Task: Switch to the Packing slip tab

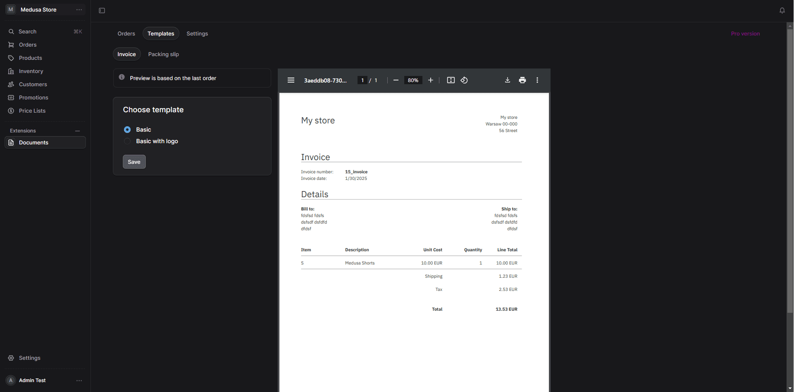Action: point(163,54)
